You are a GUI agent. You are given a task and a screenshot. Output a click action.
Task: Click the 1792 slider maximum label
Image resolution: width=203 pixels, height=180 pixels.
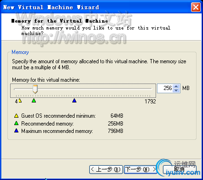(150, 102)
